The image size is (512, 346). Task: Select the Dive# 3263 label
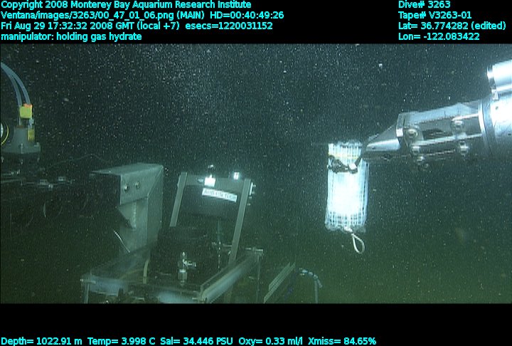tap(424, 4)
